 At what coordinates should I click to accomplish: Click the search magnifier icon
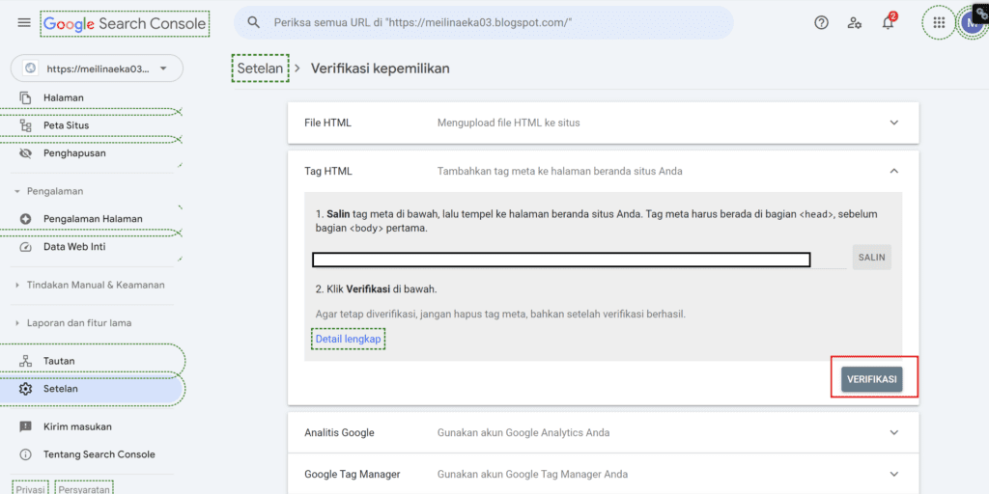tap(254, 23)
